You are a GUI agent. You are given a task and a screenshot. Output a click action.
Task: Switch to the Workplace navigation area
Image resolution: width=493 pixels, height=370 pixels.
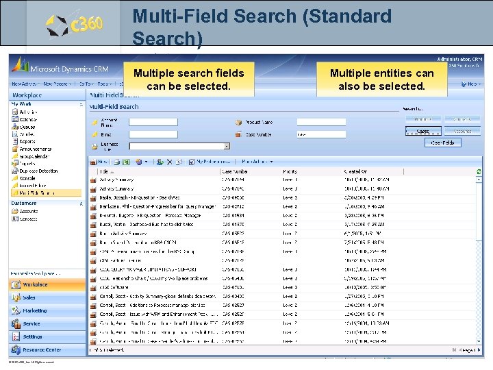pyautogui.click(x=47, y=284)
